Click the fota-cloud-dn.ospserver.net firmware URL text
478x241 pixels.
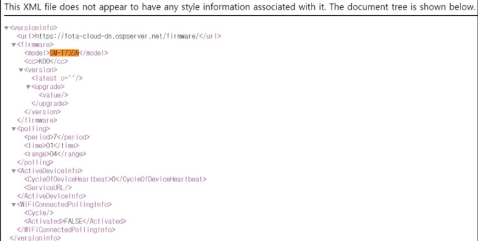click(x=117, y=36)
